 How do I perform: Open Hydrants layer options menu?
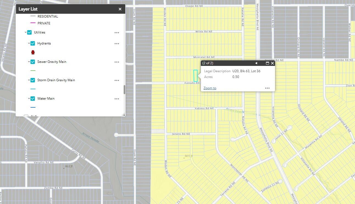117,44
